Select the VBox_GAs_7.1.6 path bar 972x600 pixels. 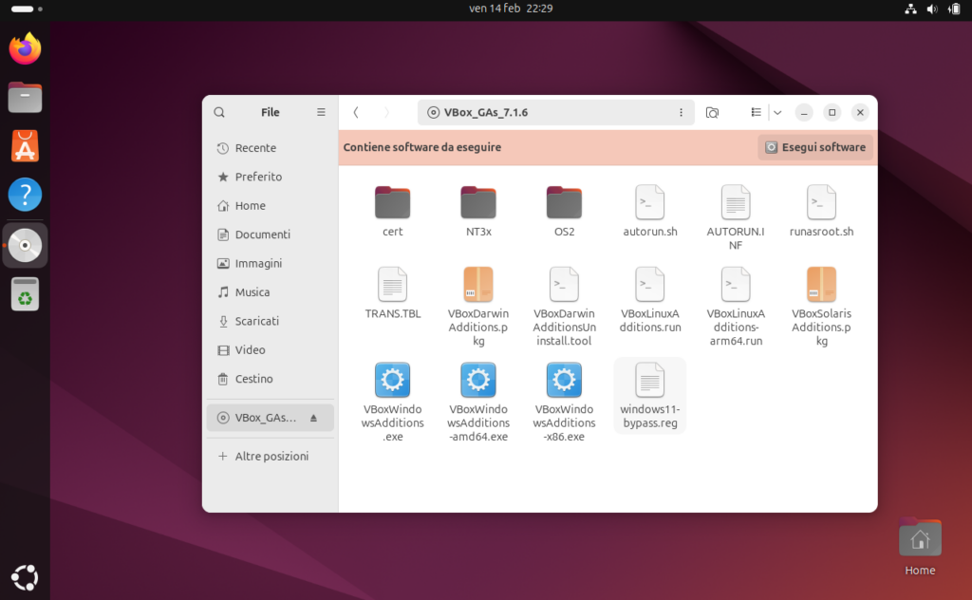(x=555, y=112)
